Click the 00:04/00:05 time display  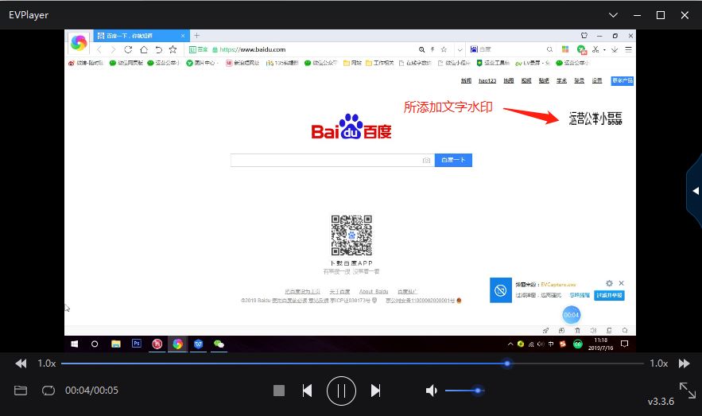(x=91, y=391)
